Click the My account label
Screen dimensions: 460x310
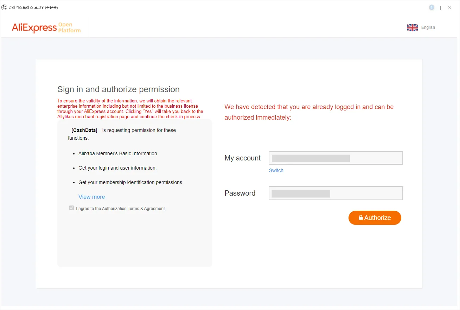(243, 158)
